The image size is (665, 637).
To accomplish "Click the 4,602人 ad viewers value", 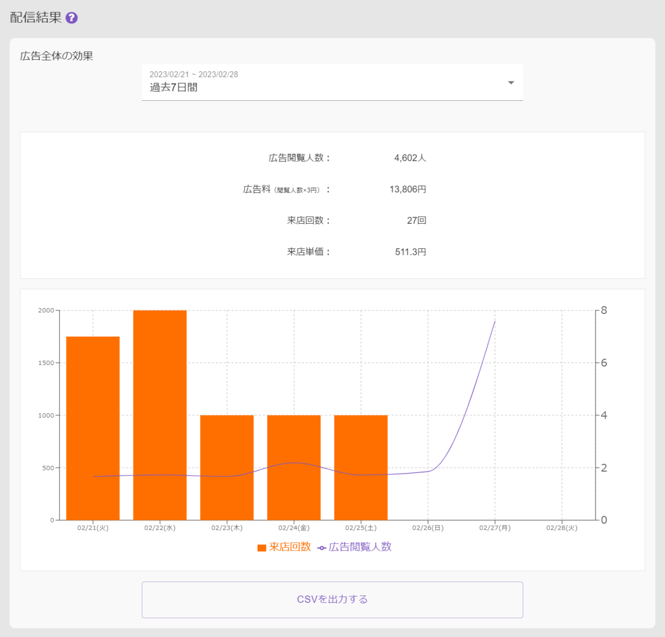I will tap(410, 158).
